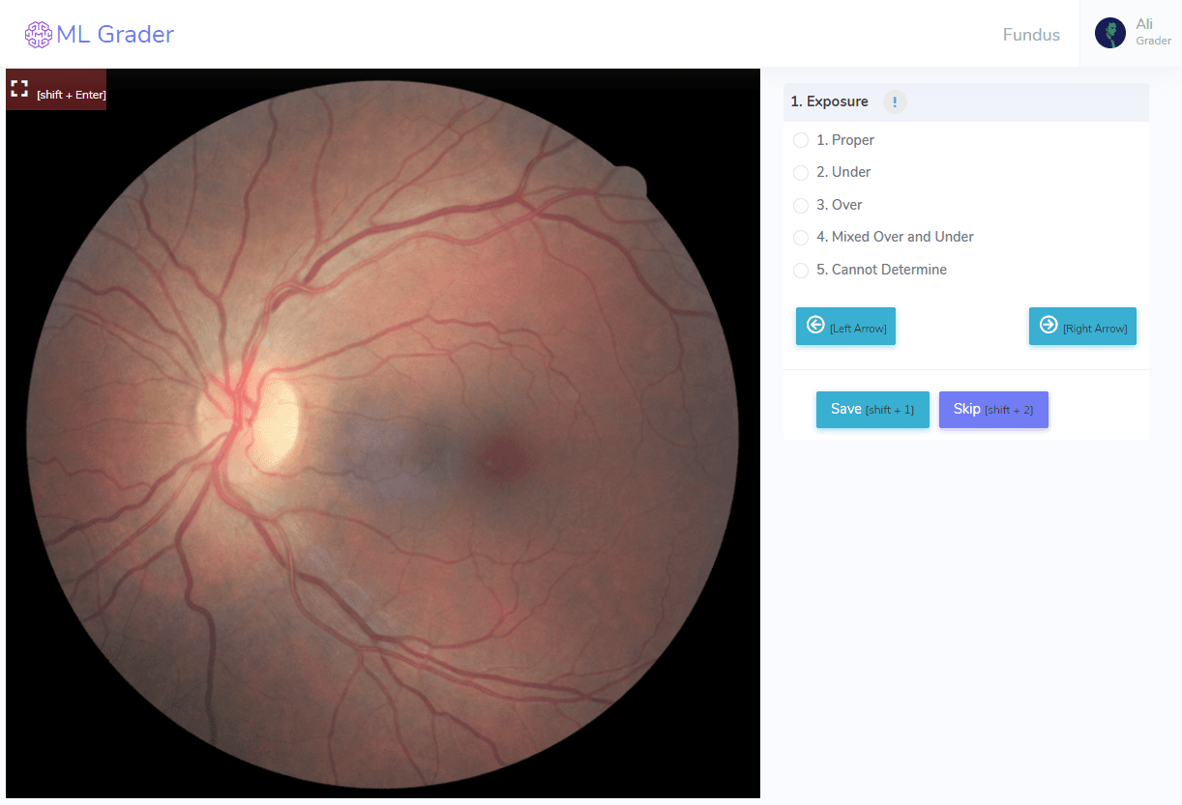Select the Proper exposure option
1182x805 pixels.
pos(801,140)
